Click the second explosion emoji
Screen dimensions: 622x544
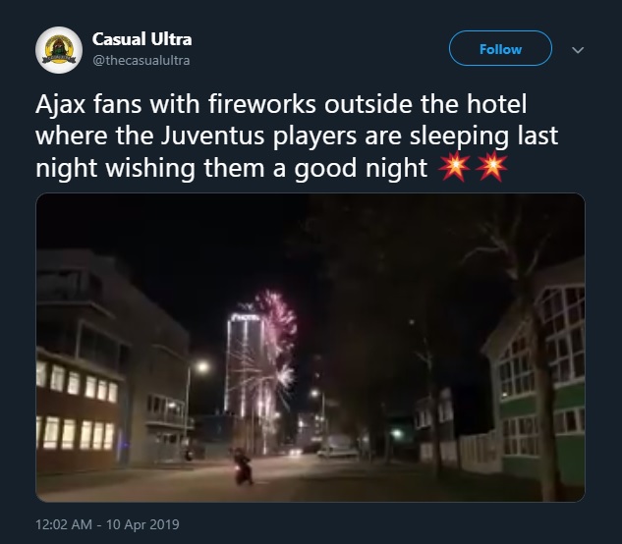(491, 167)
